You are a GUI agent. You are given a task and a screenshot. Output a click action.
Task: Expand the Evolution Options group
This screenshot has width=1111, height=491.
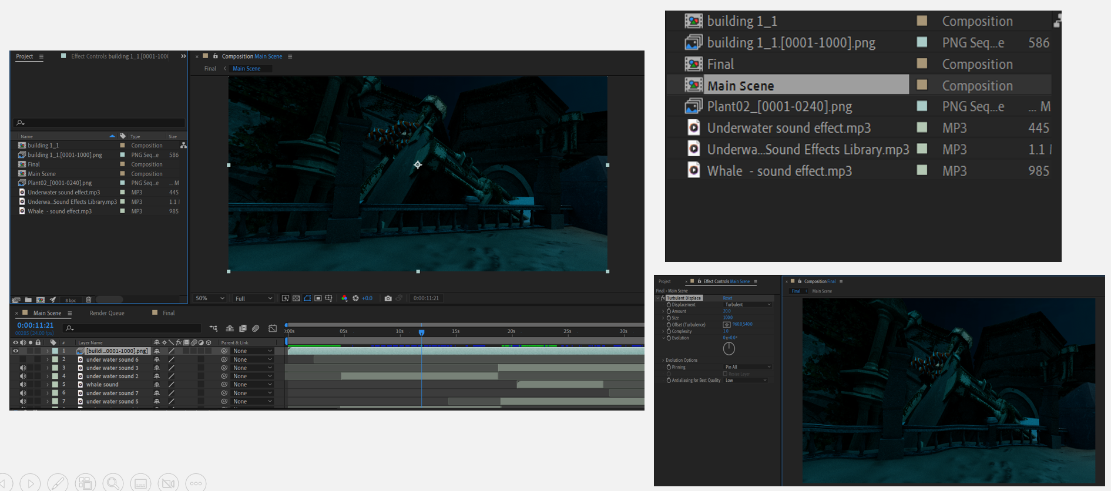[x=663, y=360]
